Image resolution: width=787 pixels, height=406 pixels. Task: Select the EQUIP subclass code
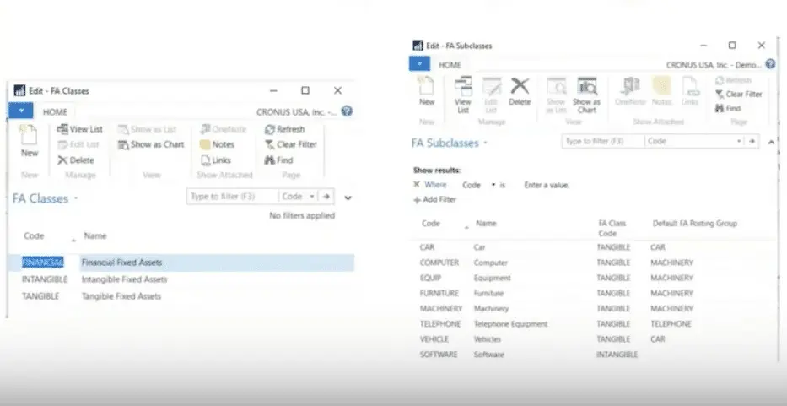430,278
